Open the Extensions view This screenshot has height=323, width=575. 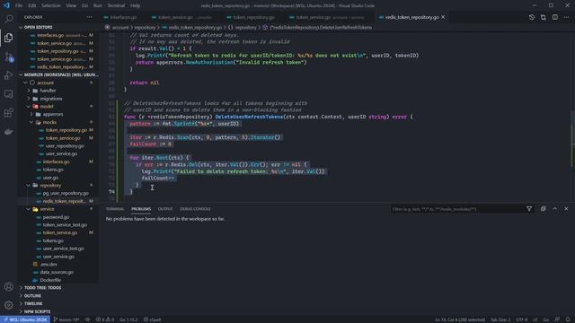click(x=8, y=112)
